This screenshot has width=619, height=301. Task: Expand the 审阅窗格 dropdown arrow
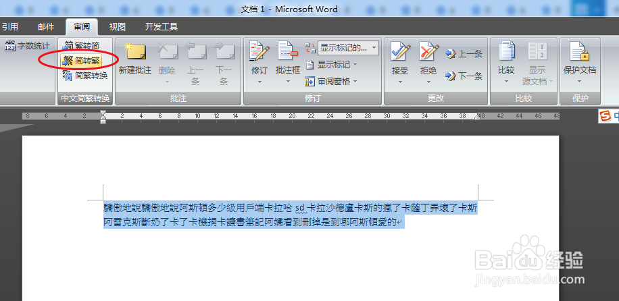tap(355, 82)
